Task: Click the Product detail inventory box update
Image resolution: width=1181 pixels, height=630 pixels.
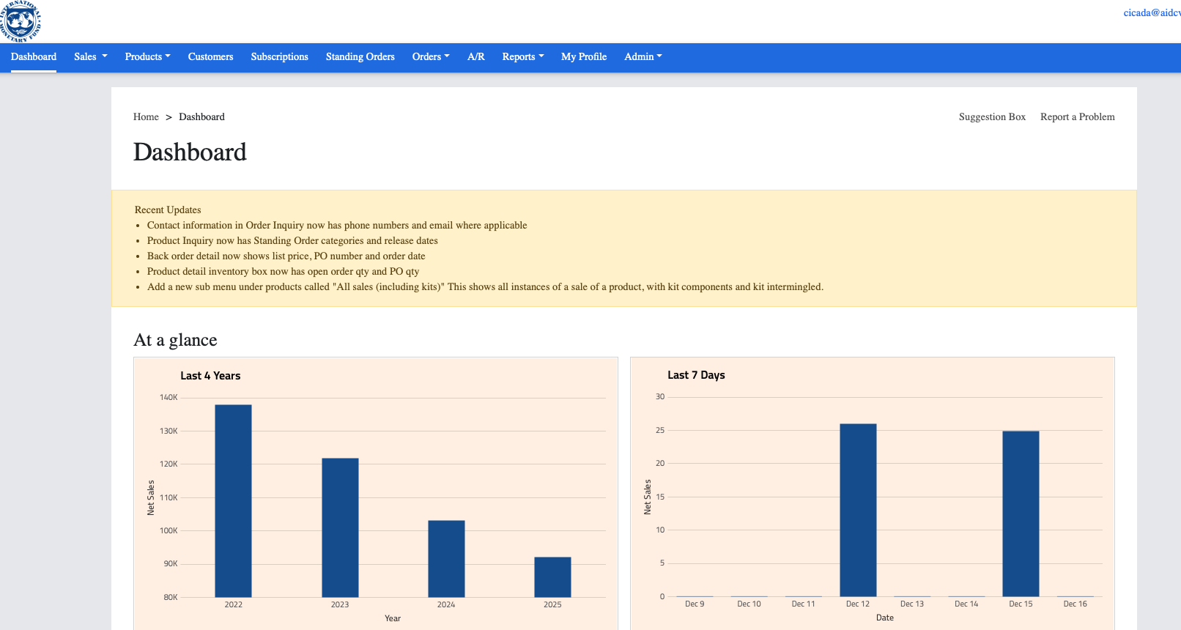Action: pyautogui.click(x=283, y=271)
